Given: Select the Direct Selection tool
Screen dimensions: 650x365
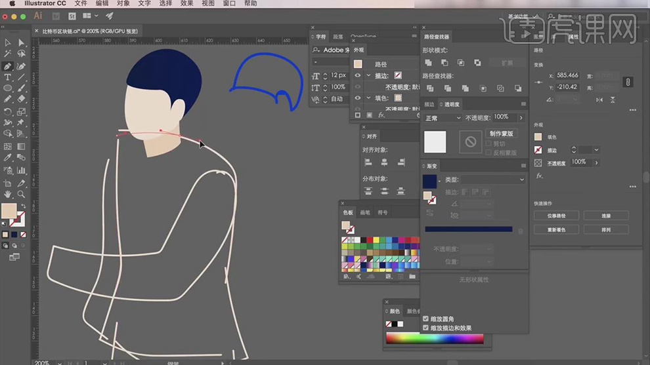Looking at the screenshot, I should coord(21,43).
